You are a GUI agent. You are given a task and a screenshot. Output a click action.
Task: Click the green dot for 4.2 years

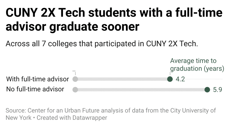(170, 79)
